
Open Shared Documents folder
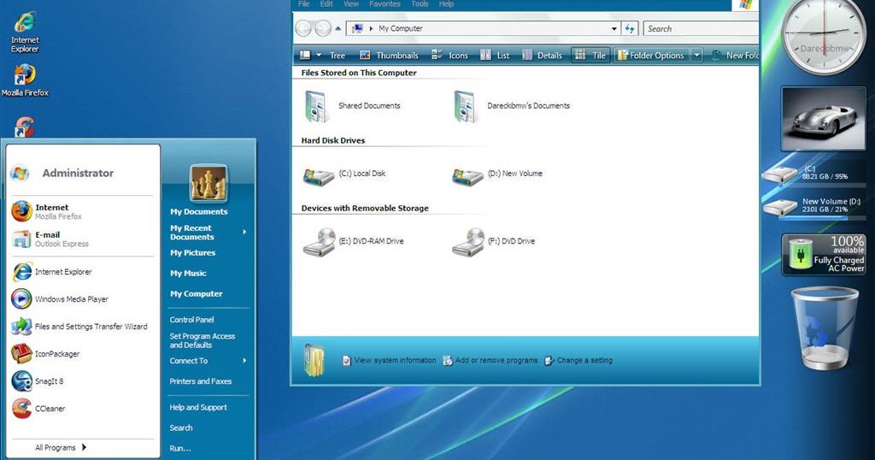click(352, 106)
